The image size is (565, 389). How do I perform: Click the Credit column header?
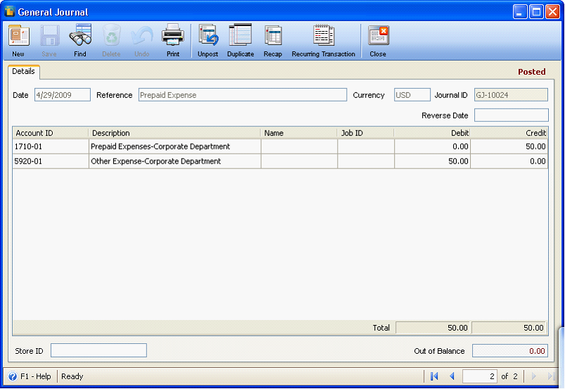pyautogui.click(x=509, y=133)
